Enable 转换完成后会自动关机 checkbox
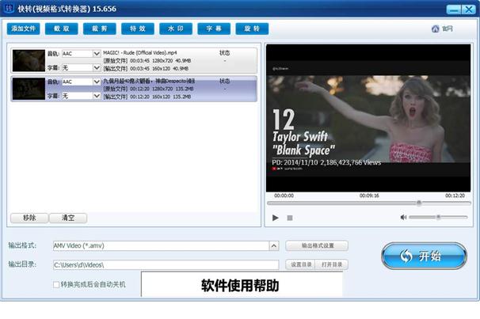The width and height of the screenshot is (480, 319). pos(56,285)
